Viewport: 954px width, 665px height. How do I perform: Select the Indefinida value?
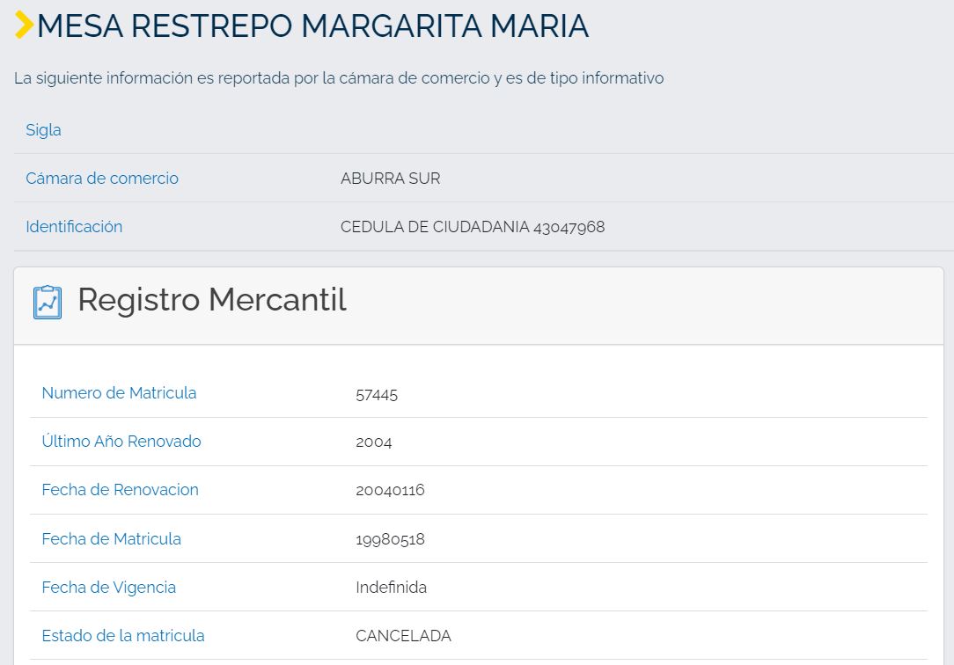click(391, 588)
